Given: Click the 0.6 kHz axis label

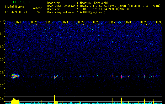Looking at the screenshot, I should [x=2, y=99].
